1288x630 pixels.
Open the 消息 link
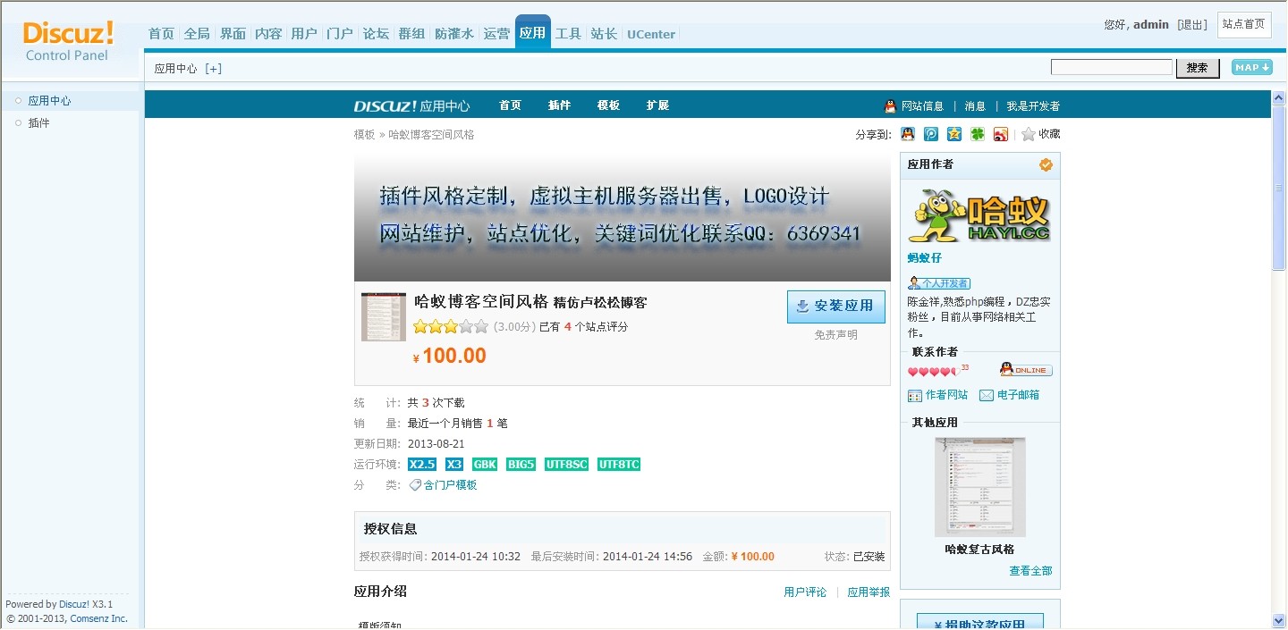pos(975,106)
